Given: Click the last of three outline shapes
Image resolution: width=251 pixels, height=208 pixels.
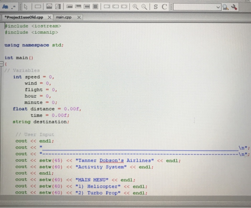Looking at the screenshot, I should point(124,6).
